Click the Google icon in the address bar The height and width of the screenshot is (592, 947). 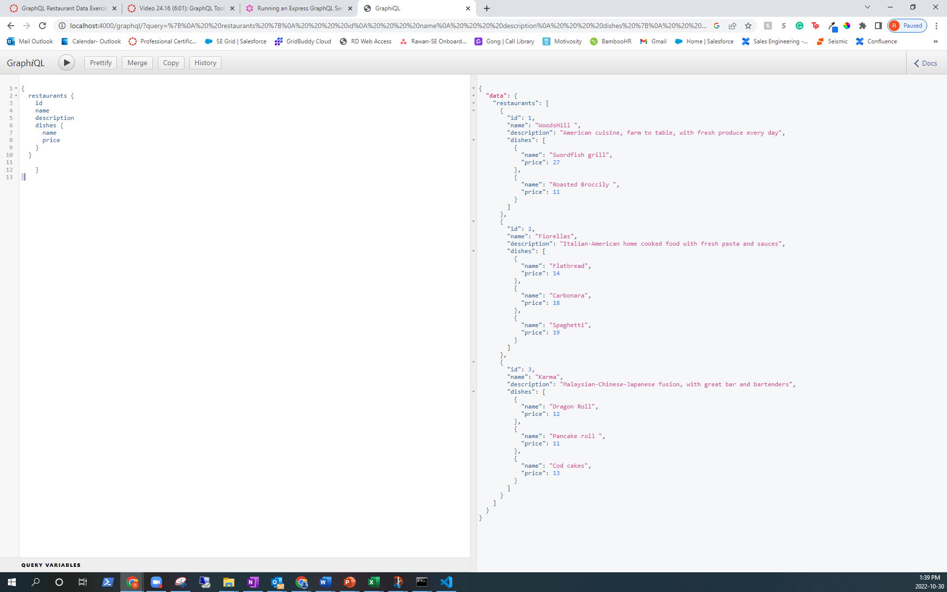(x=717, y=26)
